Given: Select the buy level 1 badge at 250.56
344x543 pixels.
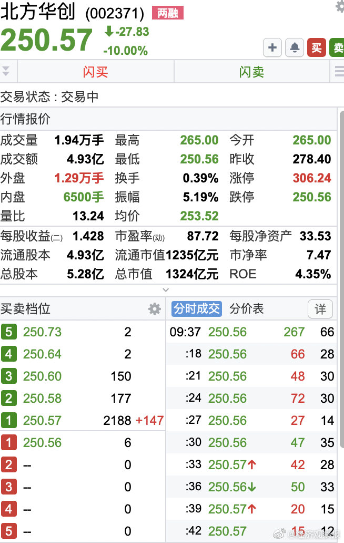Looking at the screenshot, I should click(8, 443).
